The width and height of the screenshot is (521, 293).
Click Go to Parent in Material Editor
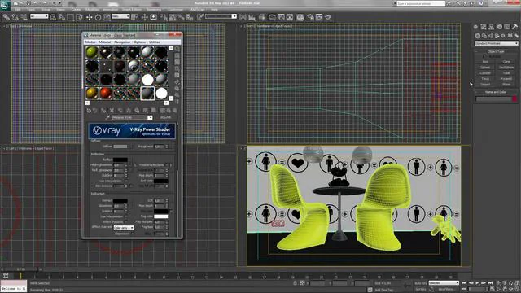tap(169, 111)
